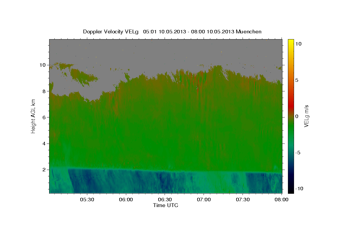Click the 'Muenchen' location in the title
The image size is (349, 232).
click(249, 32)
